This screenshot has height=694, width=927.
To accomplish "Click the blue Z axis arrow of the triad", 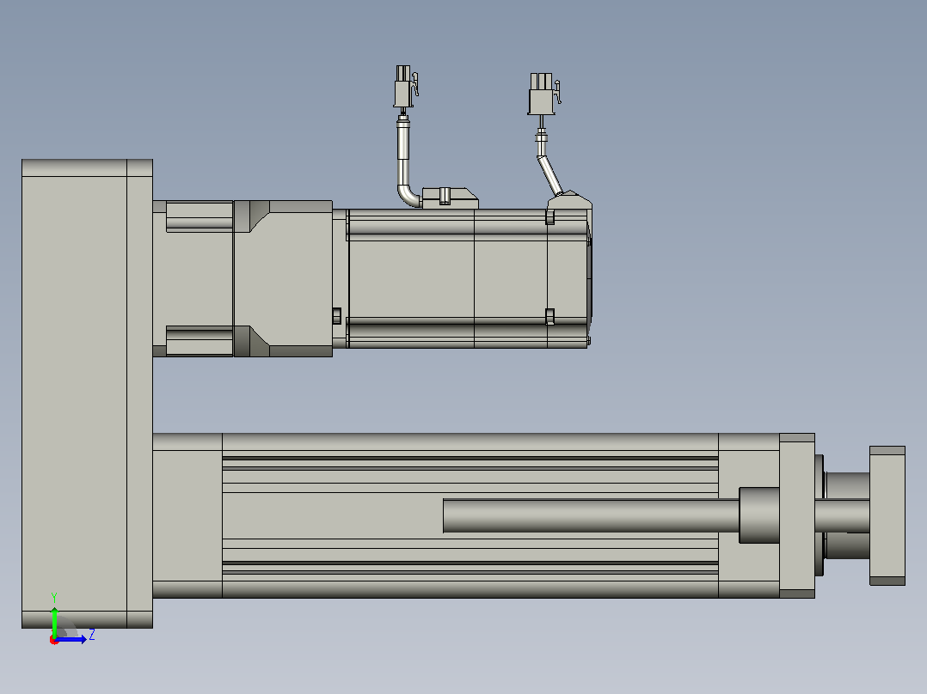I will (71, 639).
